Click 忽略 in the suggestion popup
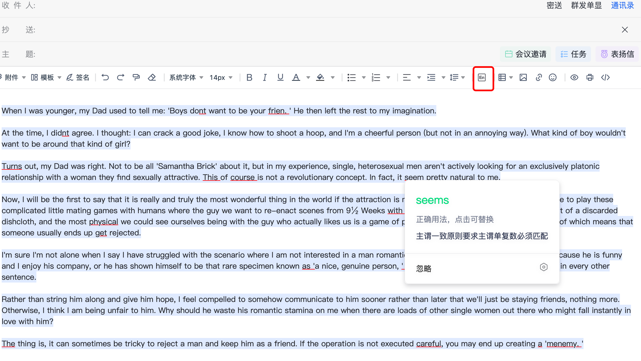Screen dimensions: 641x361 click(x=424, y=268)
